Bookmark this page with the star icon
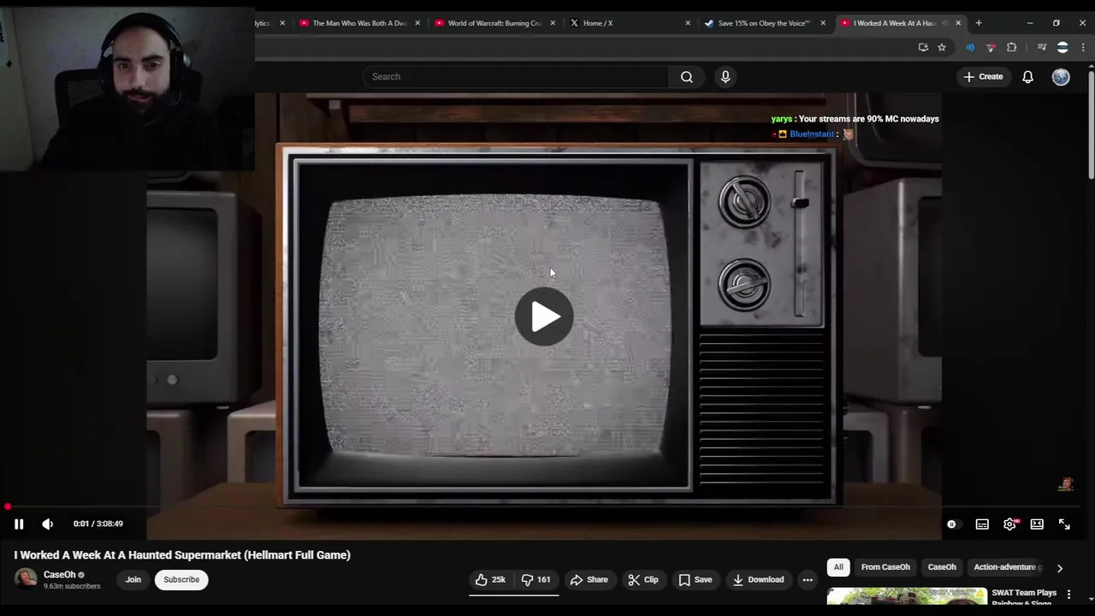This screenshot has height=616, width=1095. [x=942, y=47]
